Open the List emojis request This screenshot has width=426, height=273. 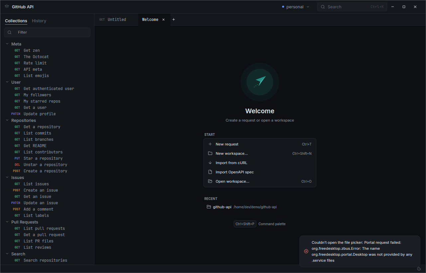[47, 76]
